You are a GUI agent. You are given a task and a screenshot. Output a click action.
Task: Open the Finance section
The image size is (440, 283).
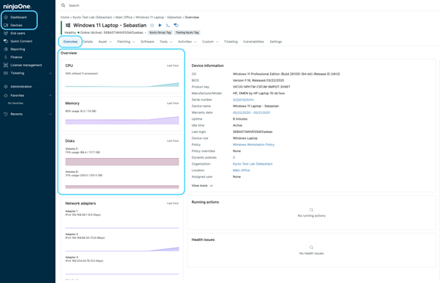coord(16,57)
